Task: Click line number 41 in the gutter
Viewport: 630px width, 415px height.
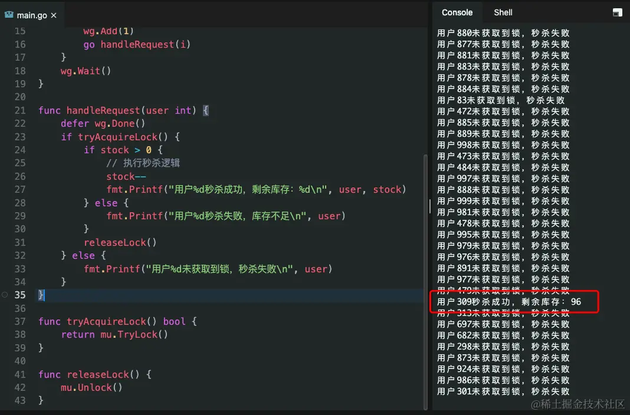Action: pyautogui.click(x=20, y=374)
